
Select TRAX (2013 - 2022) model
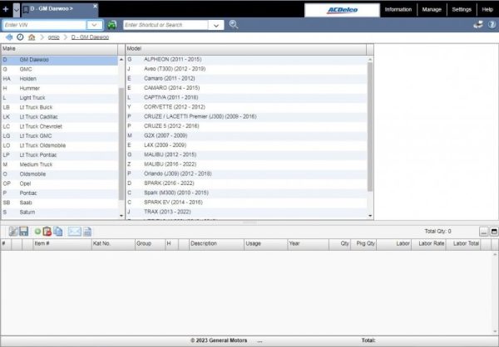pyautogui.click(x=246, y=212)
